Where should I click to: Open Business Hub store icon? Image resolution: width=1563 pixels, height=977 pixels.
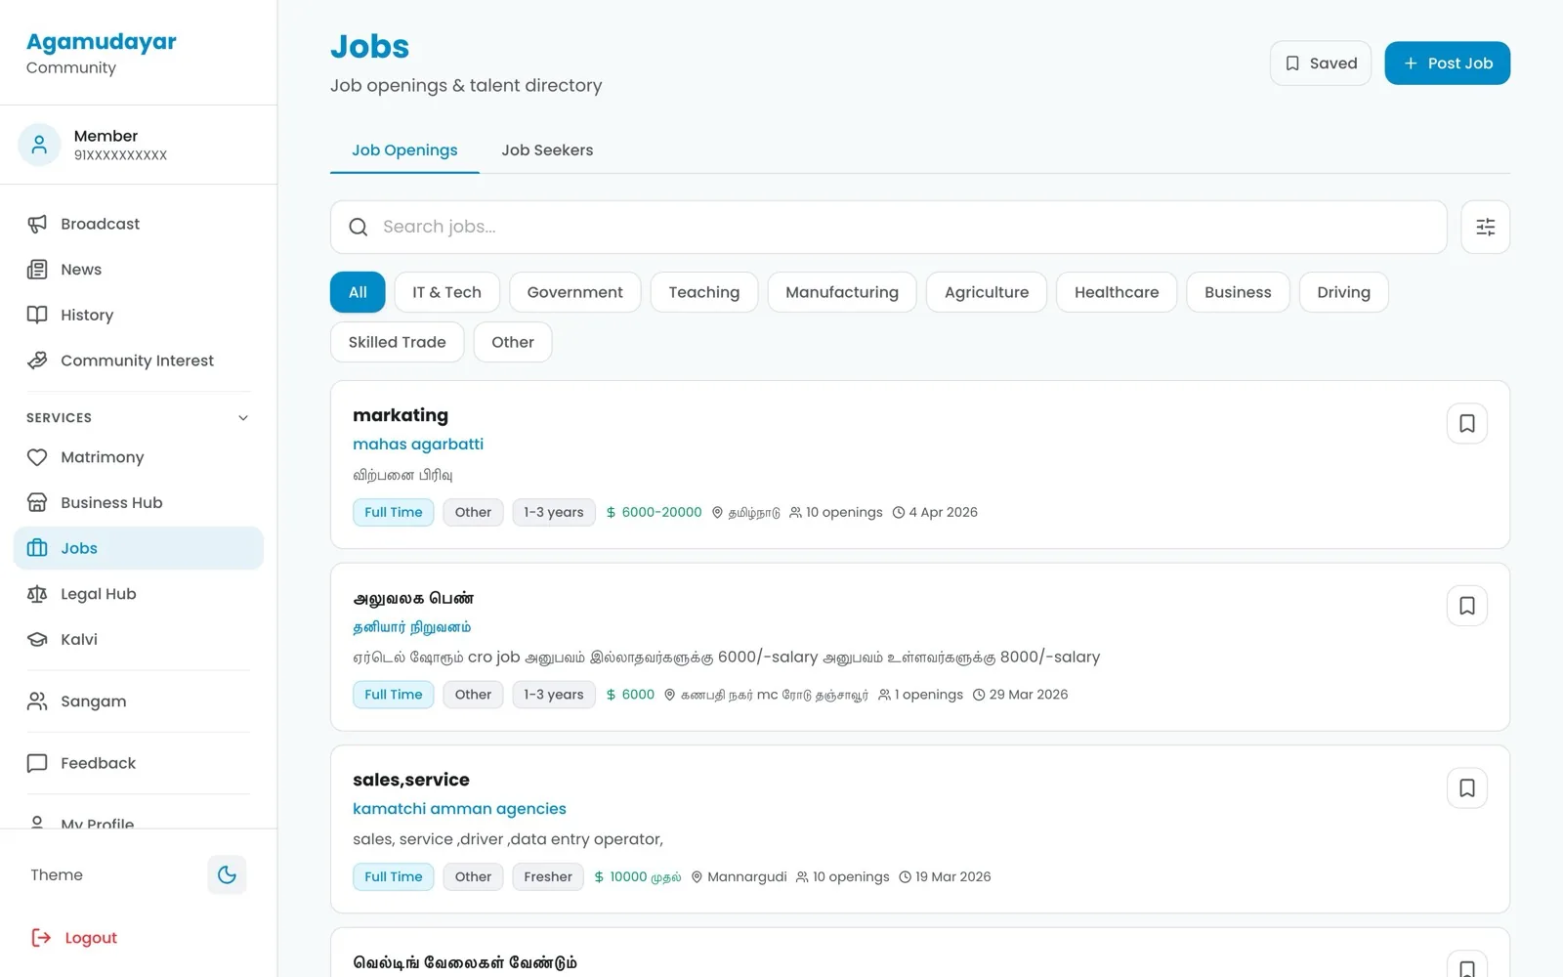37,502
